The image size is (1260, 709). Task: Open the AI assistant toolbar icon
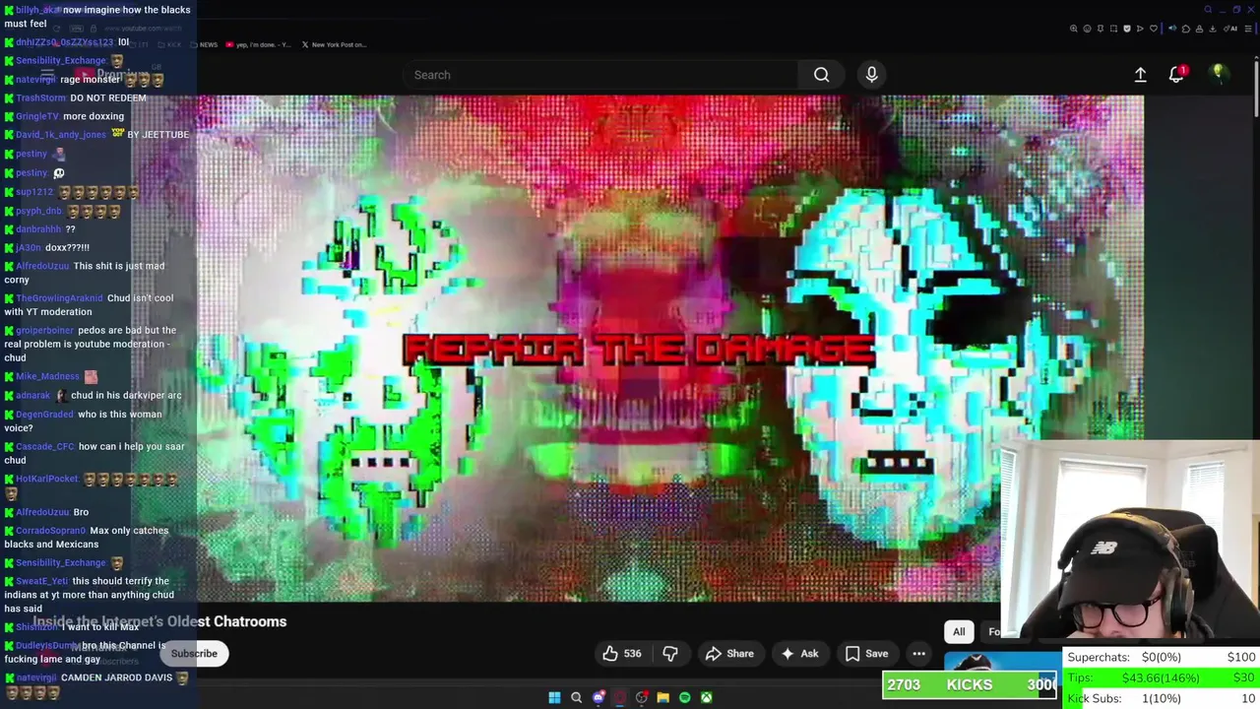1230,29
